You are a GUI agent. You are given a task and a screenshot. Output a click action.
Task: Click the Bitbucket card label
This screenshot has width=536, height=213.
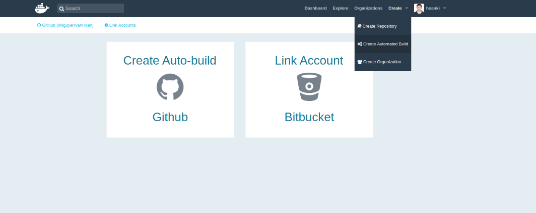pos(309,117)
